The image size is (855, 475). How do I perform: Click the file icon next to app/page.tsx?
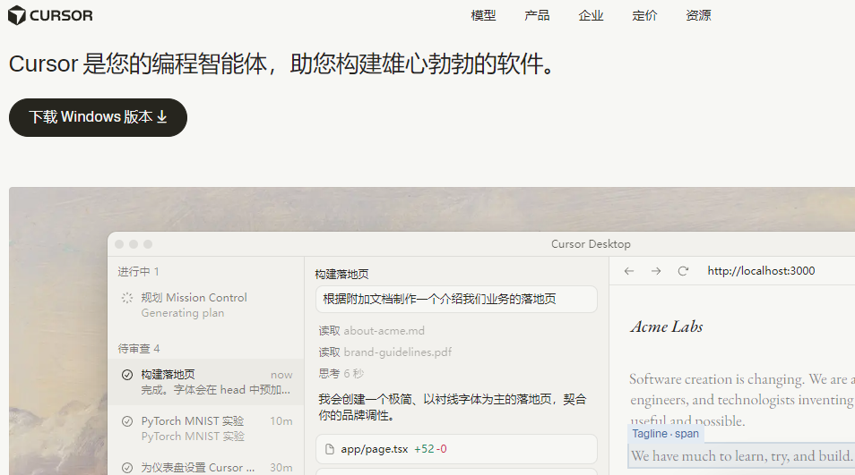(x=329, y=449)
